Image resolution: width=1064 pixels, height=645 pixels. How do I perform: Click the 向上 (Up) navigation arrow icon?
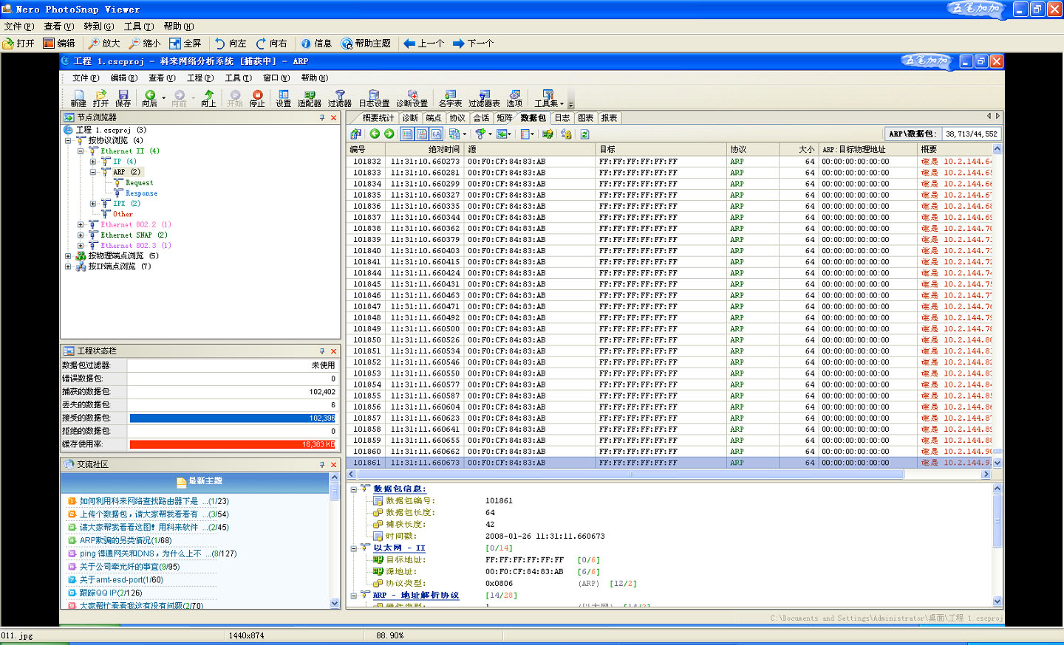click(209, 96)
